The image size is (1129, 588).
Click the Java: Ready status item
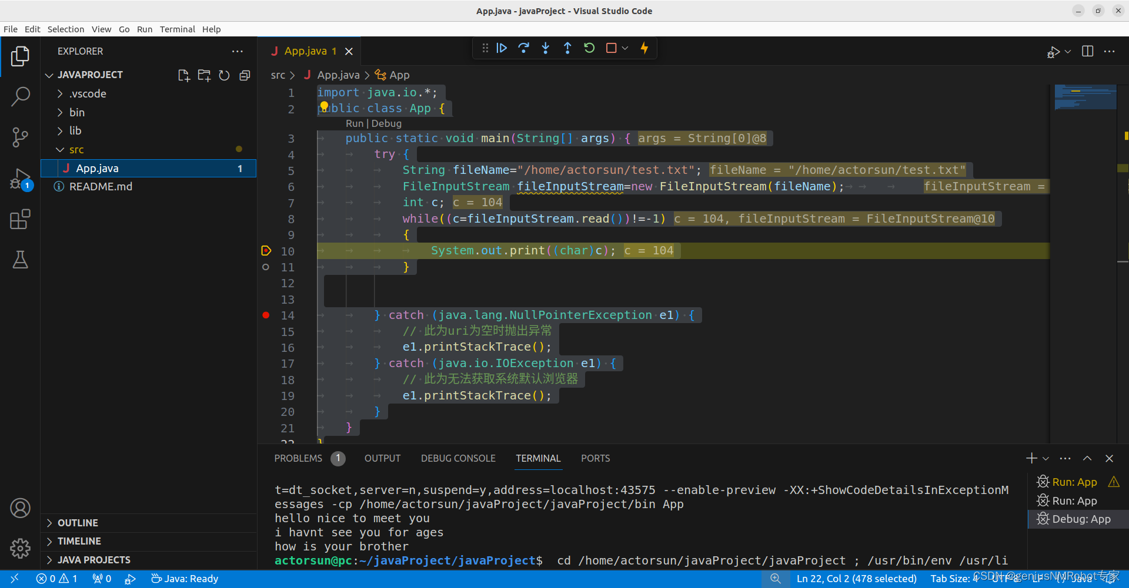(185, 579)
